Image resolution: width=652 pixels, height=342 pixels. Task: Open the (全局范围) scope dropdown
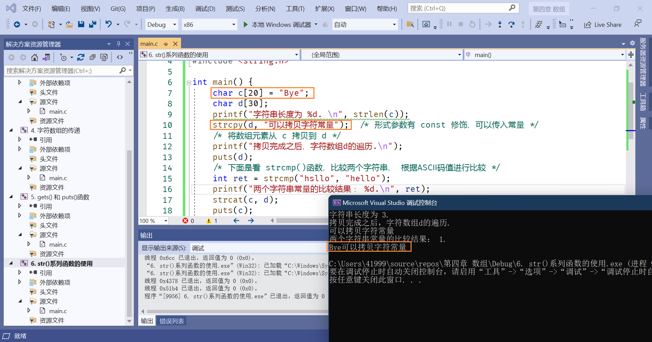382,55
